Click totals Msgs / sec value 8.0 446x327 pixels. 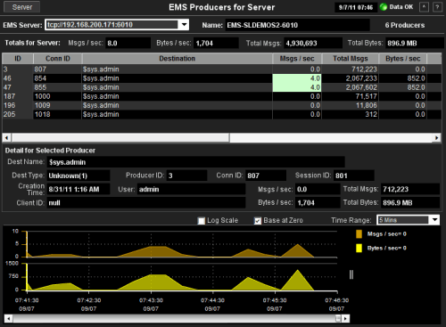coord(128,43)
